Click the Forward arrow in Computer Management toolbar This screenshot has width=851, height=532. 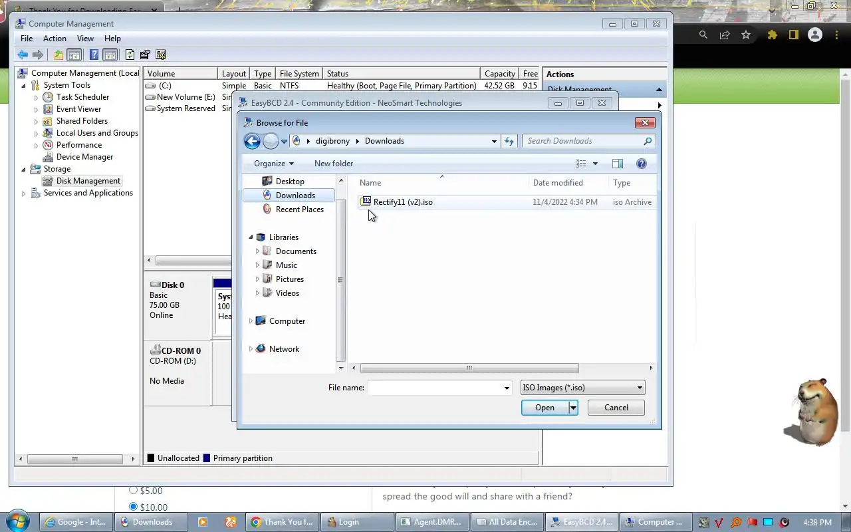point(38,55)
